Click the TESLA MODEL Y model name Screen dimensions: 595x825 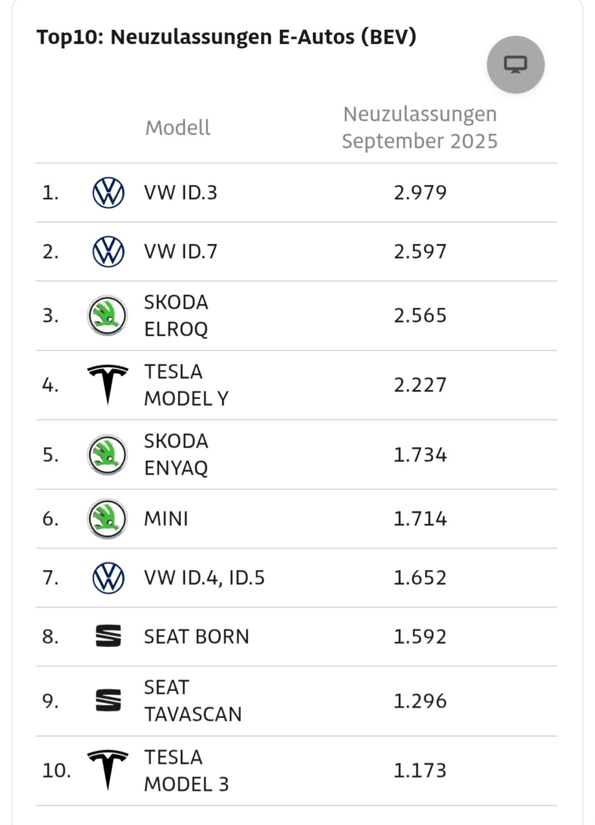[x=186, y=385]
